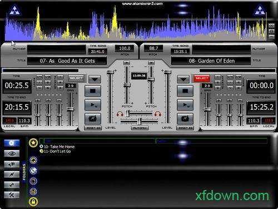Click the left deck 1/4 loop button
This screenshot has height=209, width=278.
[x=39, y=76]
